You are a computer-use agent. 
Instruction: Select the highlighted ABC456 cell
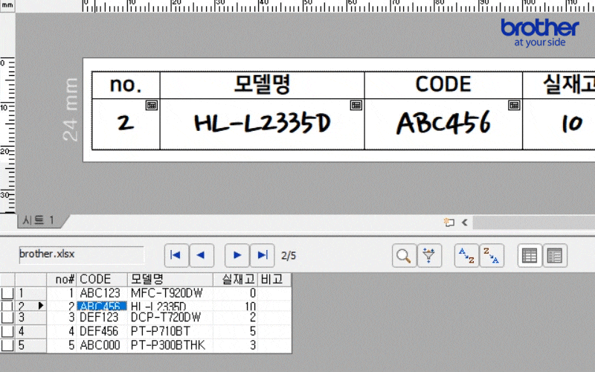point(102,306)
